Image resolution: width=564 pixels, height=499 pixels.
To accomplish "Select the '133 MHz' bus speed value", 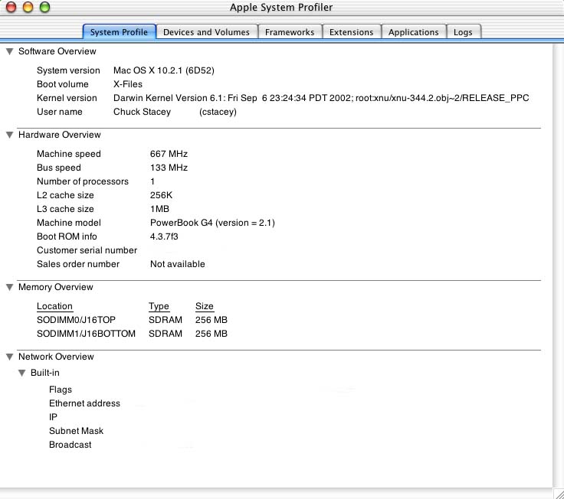I will coord(169,168).
